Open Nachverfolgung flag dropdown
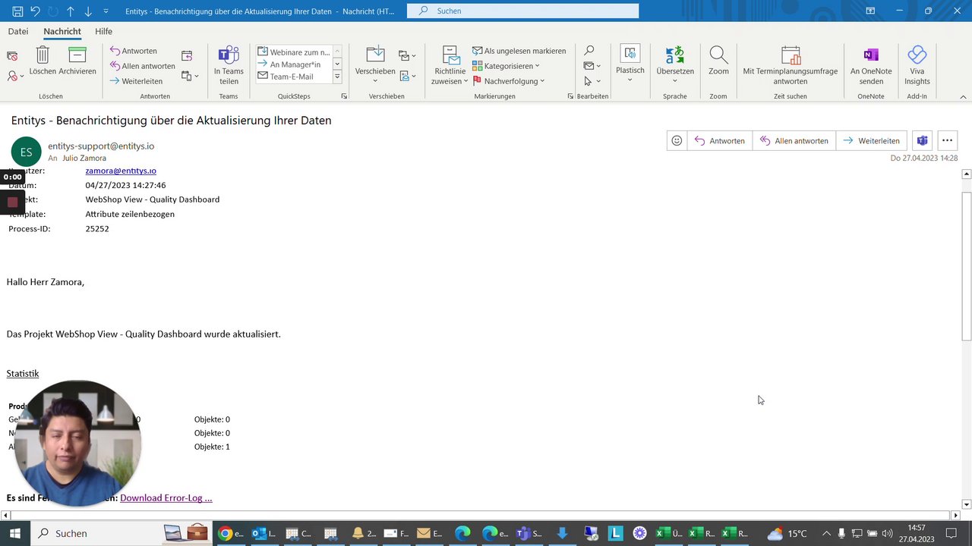 (x=509, y=81)
